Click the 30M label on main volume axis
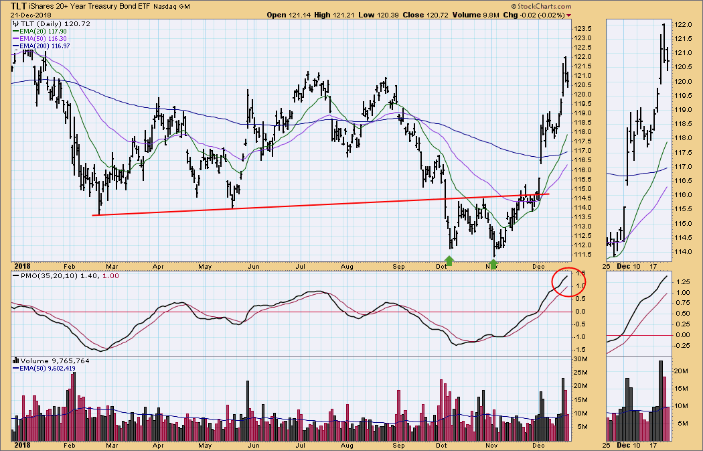 580,359
